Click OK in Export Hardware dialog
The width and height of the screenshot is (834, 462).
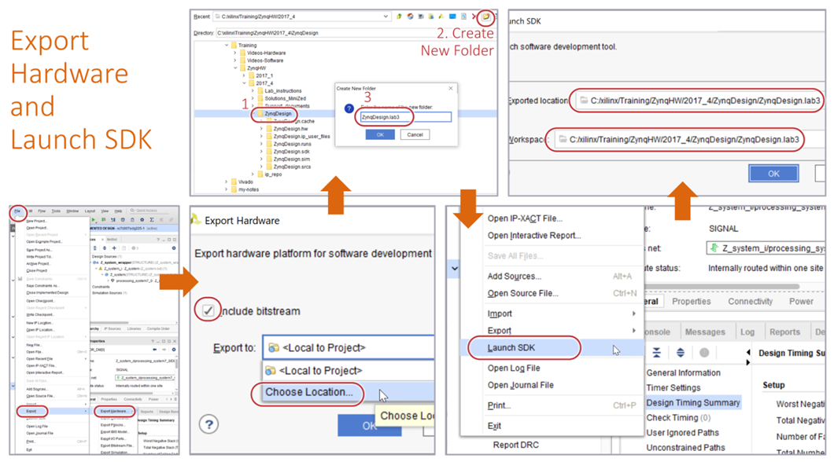[369, 426]
